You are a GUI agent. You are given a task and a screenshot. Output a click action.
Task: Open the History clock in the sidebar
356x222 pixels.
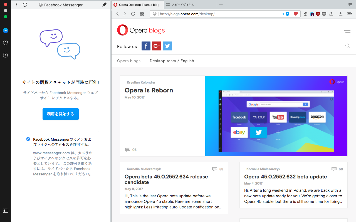coord(5,55)
